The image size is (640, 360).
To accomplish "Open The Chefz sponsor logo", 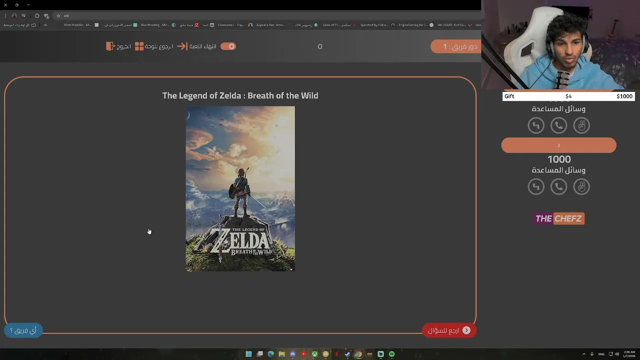I will tap(559, 218).
